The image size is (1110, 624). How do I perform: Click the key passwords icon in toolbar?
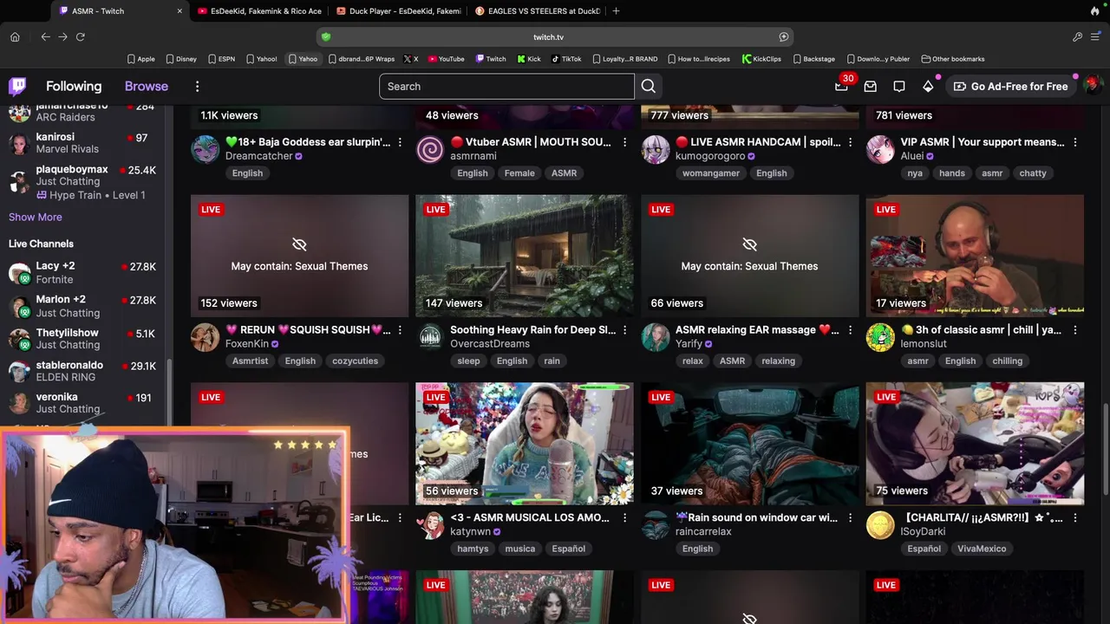tap(1077, 36)
